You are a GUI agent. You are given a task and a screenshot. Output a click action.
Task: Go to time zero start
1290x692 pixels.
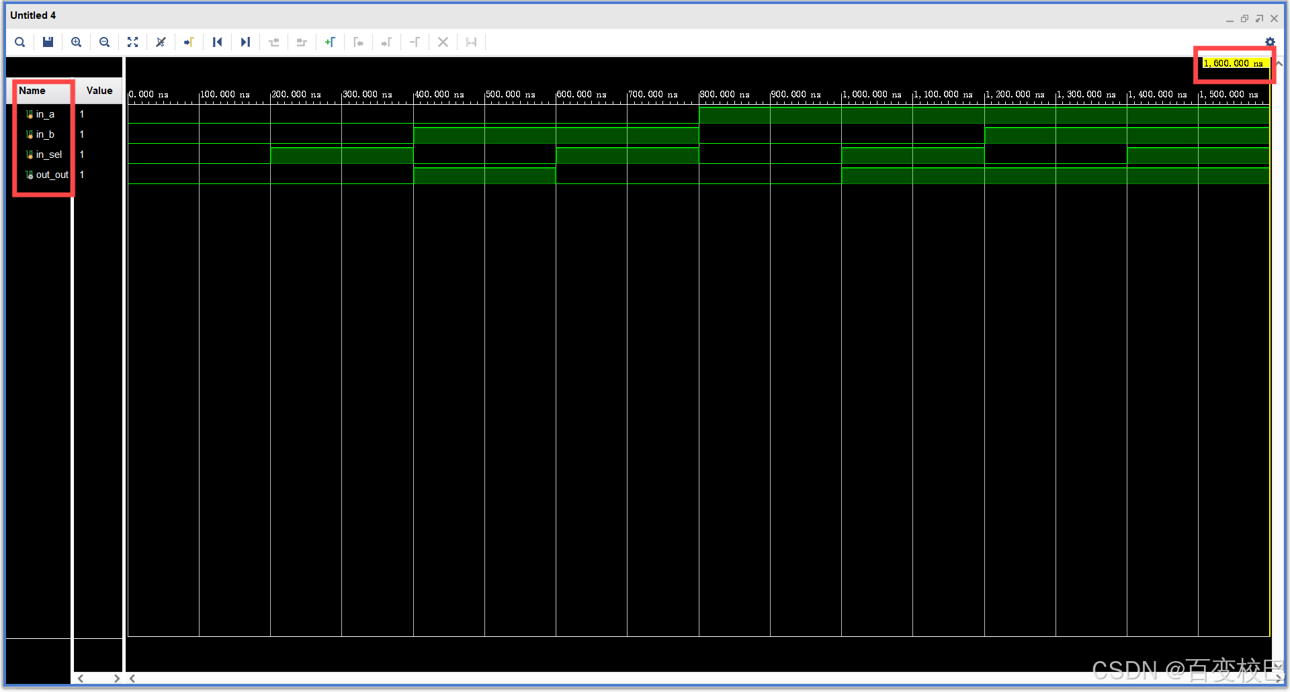(x=217, y=42)
